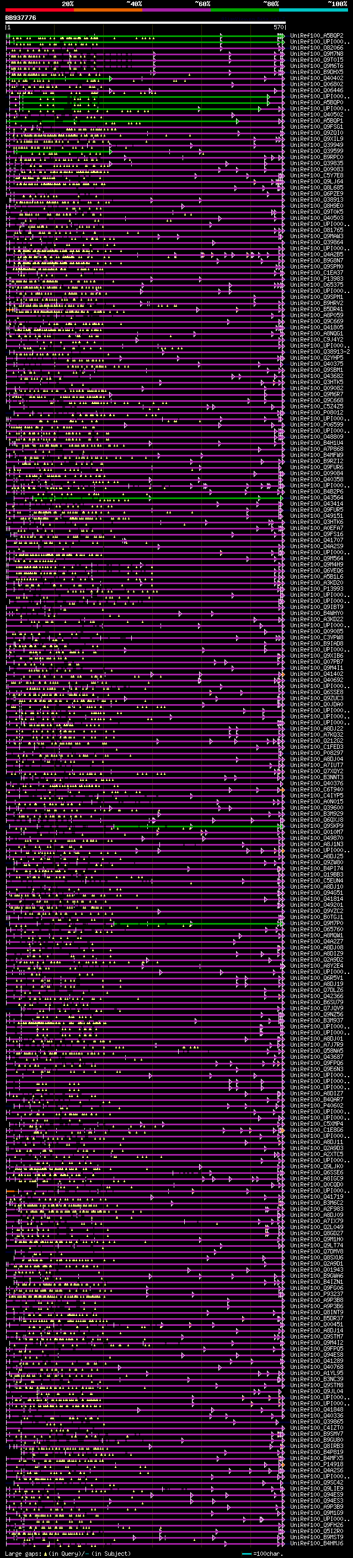
Task: Click hit label UniRef100_B4H1U4
Action: (317, 443)
